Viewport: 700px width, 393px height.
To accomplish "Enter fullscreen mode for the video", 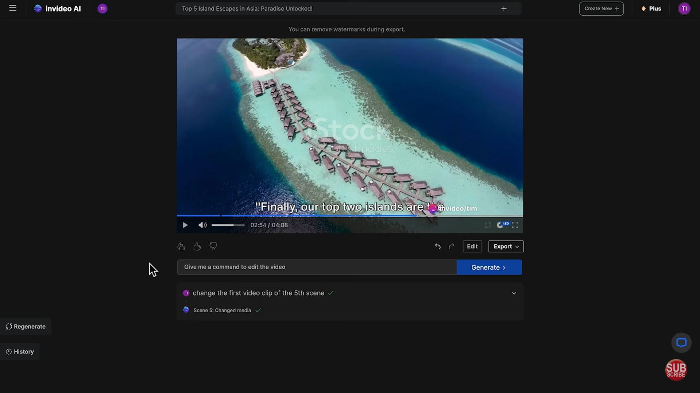I will click(x=515, y=225).
